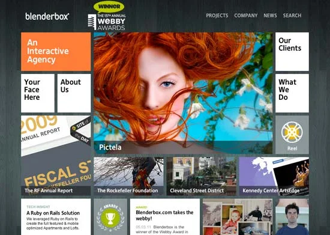Open the Our Clients tile

[292, 52]
